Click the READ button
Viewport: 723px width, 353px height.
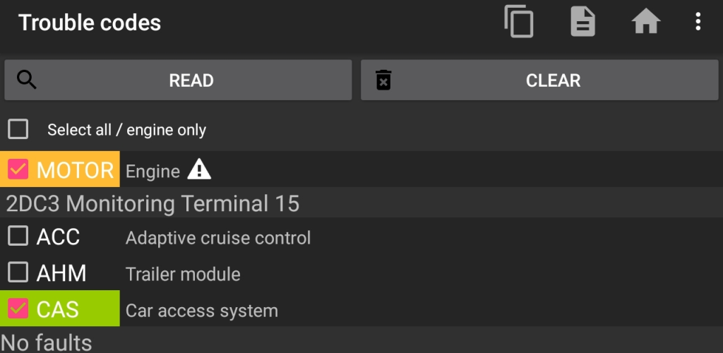[x=178, y=80]
